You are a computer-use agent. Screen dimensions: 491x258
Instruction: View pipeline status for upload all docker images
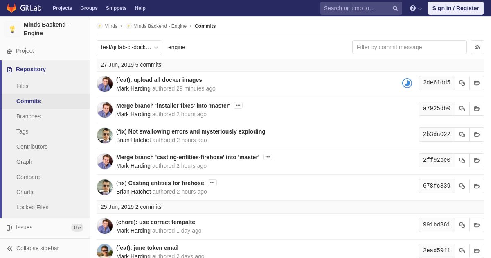coord(407,83)
